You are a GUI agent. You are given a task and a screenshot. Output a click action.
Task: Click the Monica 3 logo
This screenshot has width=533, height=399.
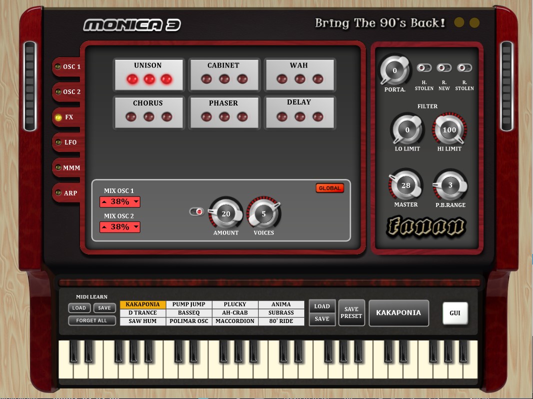click(132, 24)
